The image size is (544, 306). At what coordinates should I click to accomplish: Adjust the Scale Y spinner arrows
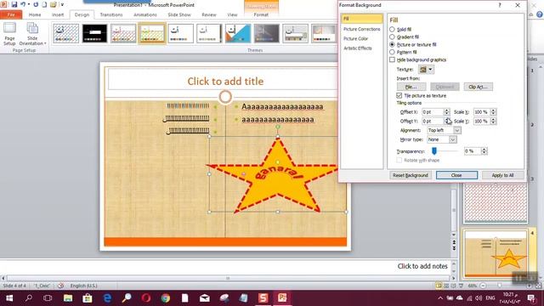point(493,121)
